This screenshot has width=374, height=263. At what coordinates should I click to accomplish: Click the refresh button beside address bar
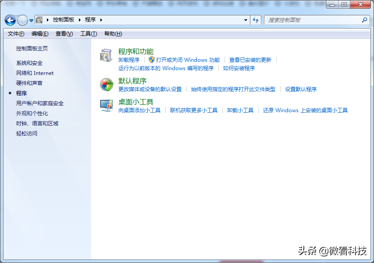[256, 20]
